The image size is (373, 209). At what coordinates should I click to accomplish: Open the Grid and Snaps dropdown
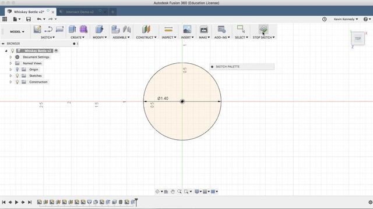206,192
